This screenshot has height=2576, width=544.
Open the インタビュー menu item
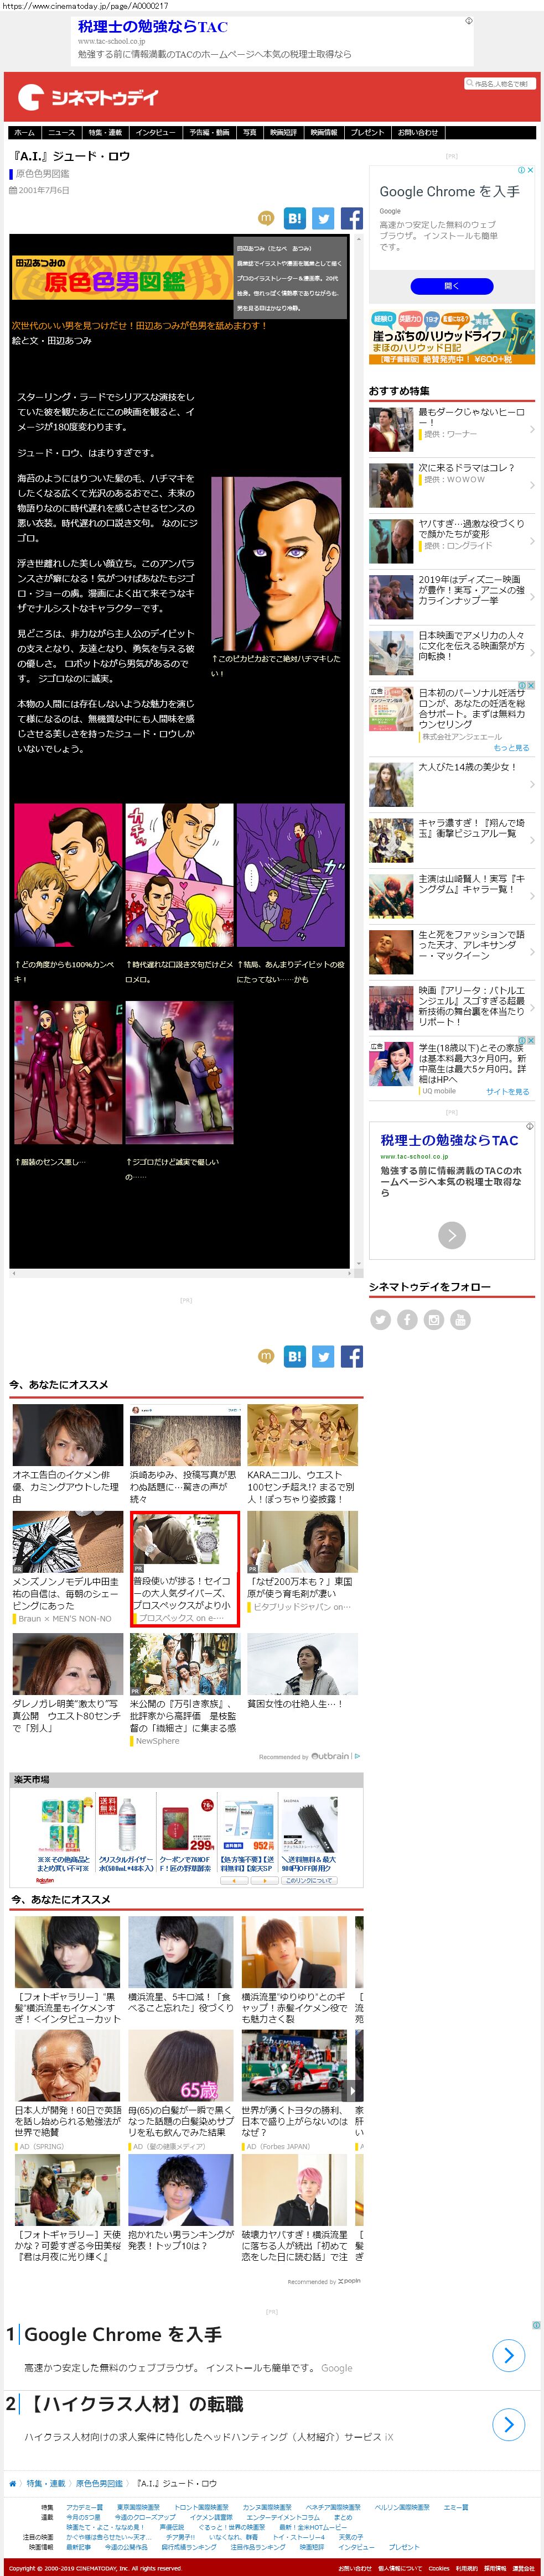[x=155, y=132]
